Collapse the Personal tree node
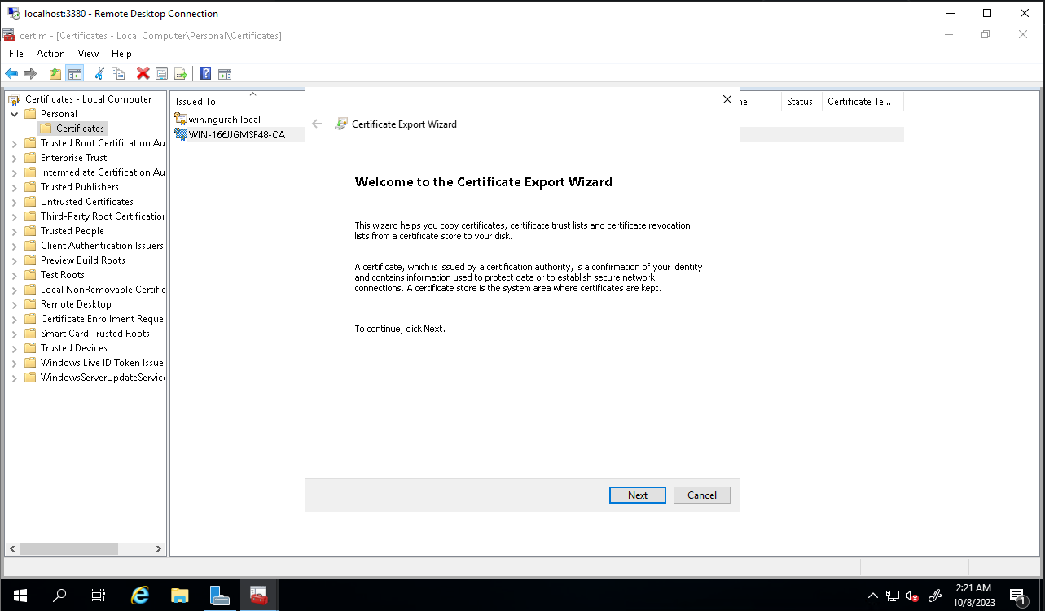Image resolution: width=1045 pixels, height=611 pixels. 15,114
